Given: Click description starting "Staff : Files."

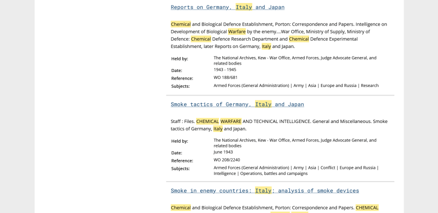Looking at the screenshot, I should [x=279, y=125].
